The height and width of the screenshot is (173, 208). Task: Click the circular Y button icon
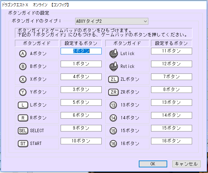23,92
